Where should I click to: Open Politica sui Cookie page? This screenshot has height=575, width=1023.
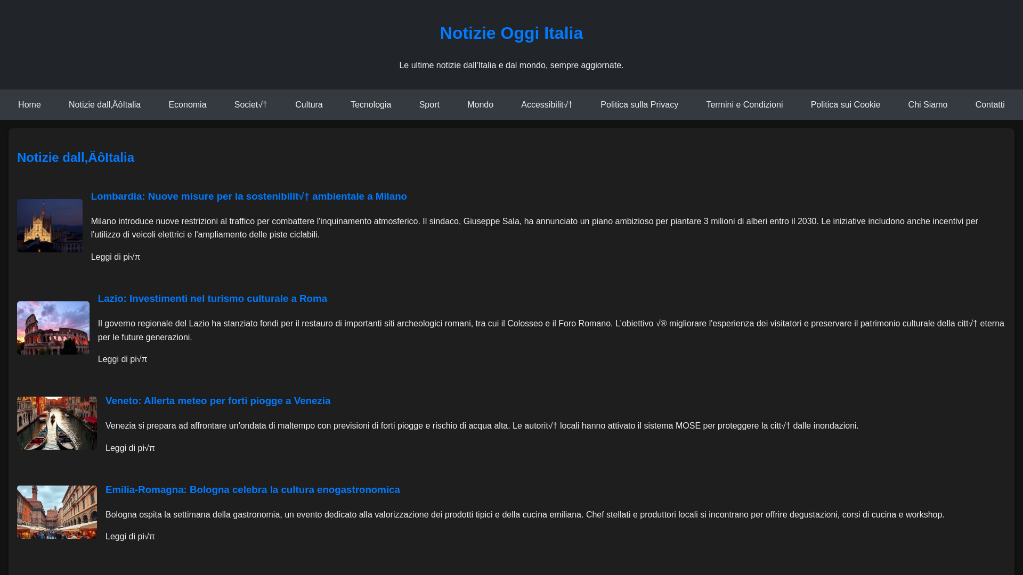click(x=846, y=105)
